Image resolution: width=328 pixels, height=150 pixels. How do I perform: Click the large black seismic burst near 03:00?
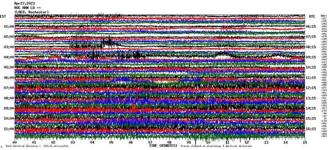coord(107,43)
